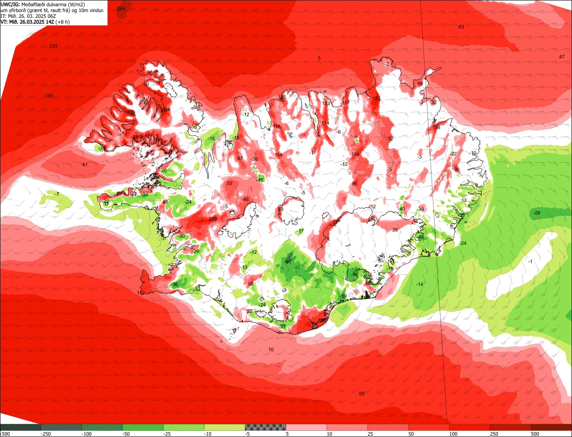Click the map value "-40"
The height and width of the screenshot is (437, 572).
pyautogui.click(x=401, y=209)
